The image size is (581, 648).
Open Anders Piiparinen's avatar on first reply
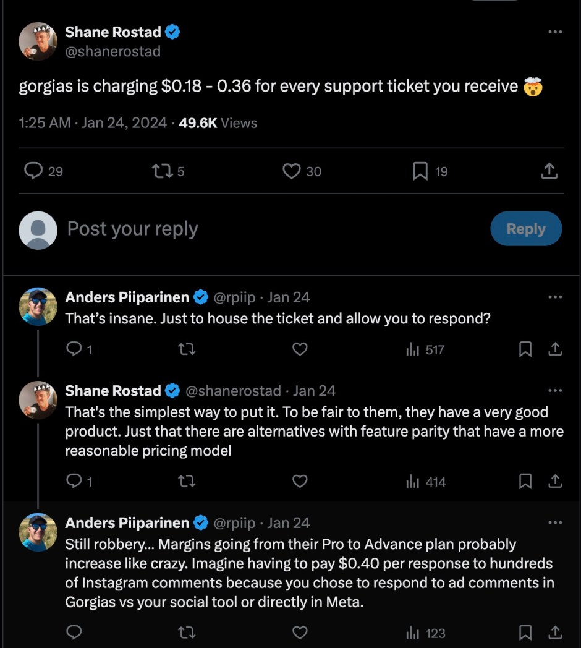(38, 307)
